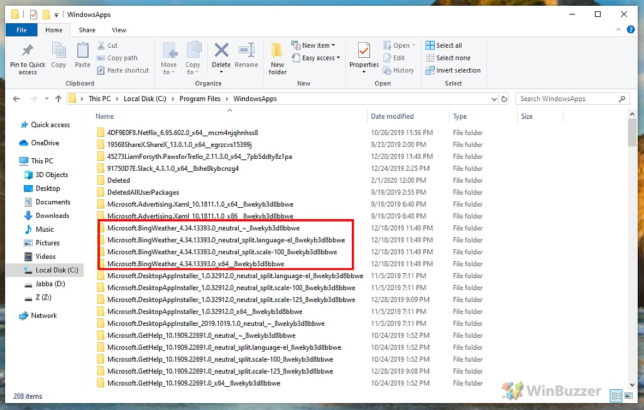The width and height of the screenshot is (644, 410).
Task: Open the Delete dropdown arrow
Action: pos(221,72)
